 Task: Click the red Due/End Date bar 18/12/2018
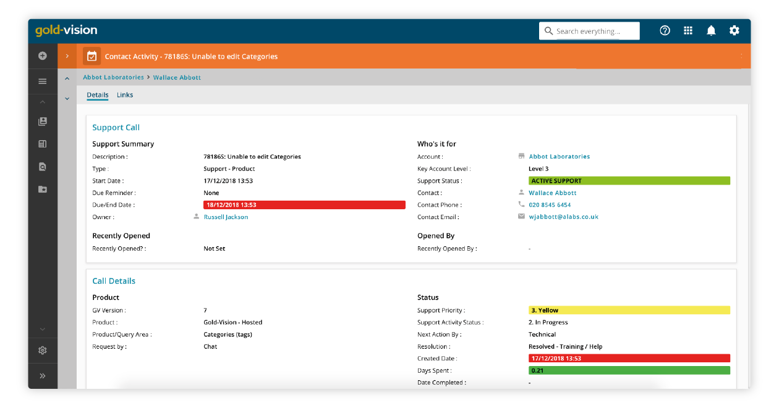click(x=304, y=205)
